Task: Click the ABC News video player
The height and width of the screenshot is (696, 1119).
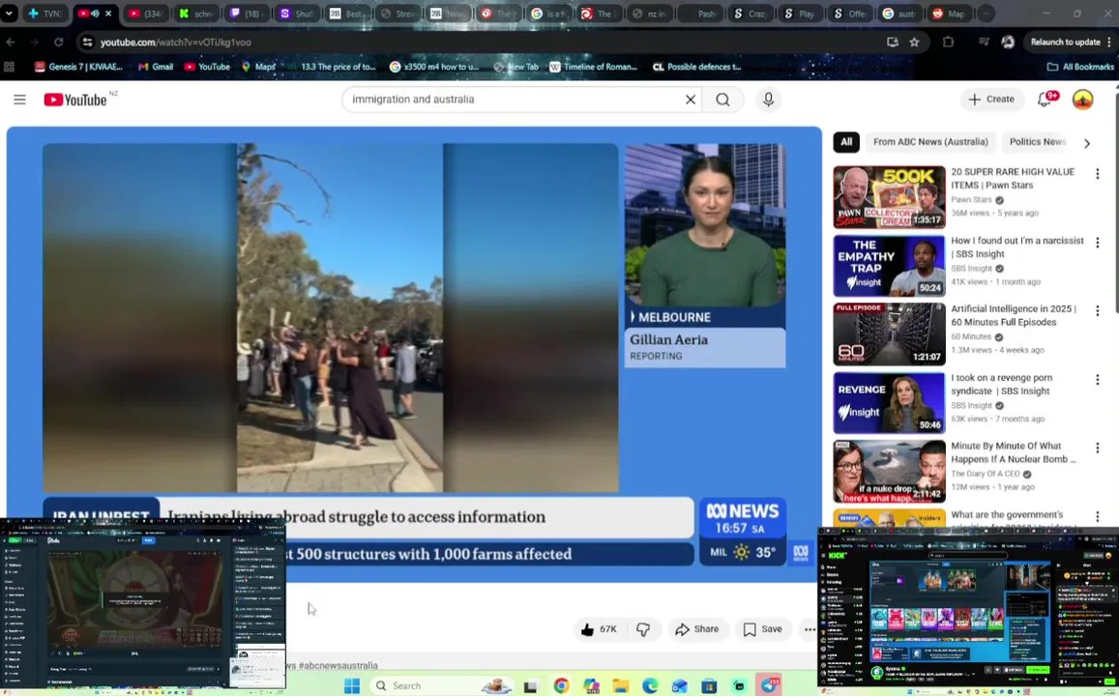Action: pyautogui.click(x=414, y=355)
